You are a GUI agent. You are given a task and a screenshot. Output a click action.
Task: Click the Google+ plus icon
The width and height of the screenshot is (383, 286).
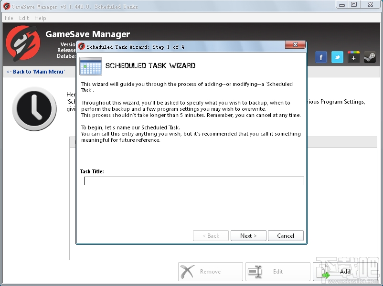(353, 57)
